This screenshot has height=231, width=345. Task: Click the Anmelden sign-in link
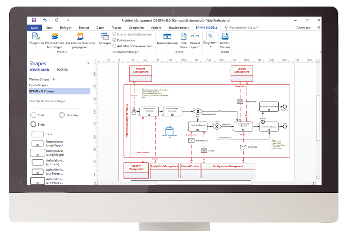(303, 28)
